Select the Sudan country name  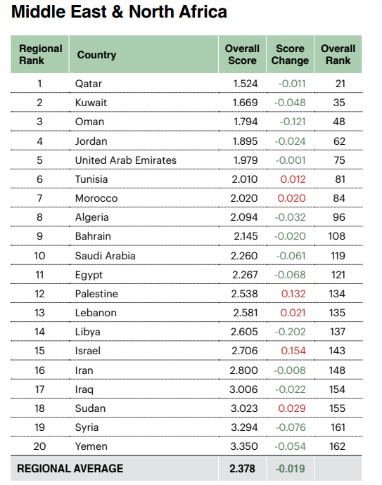(90, 408)
